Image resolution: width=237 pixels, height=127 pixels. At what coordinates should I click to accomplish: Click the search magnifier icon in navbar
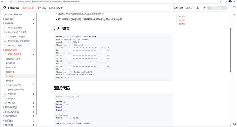coord(205,8)
